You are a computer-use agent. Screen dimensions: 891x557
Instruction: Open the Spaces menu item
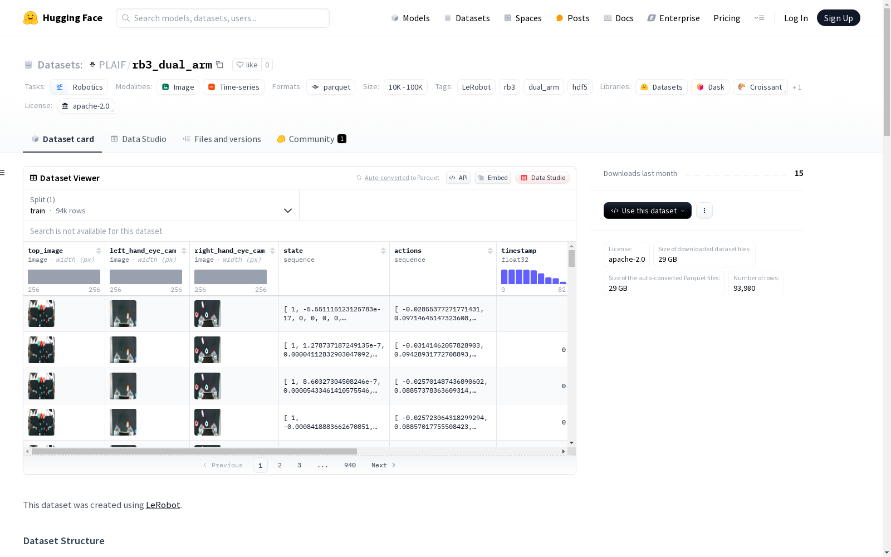(523, 18)
